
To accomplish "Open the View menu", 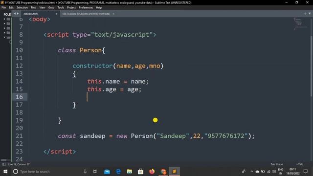I will pyautogui.click(x=42, y=8).
